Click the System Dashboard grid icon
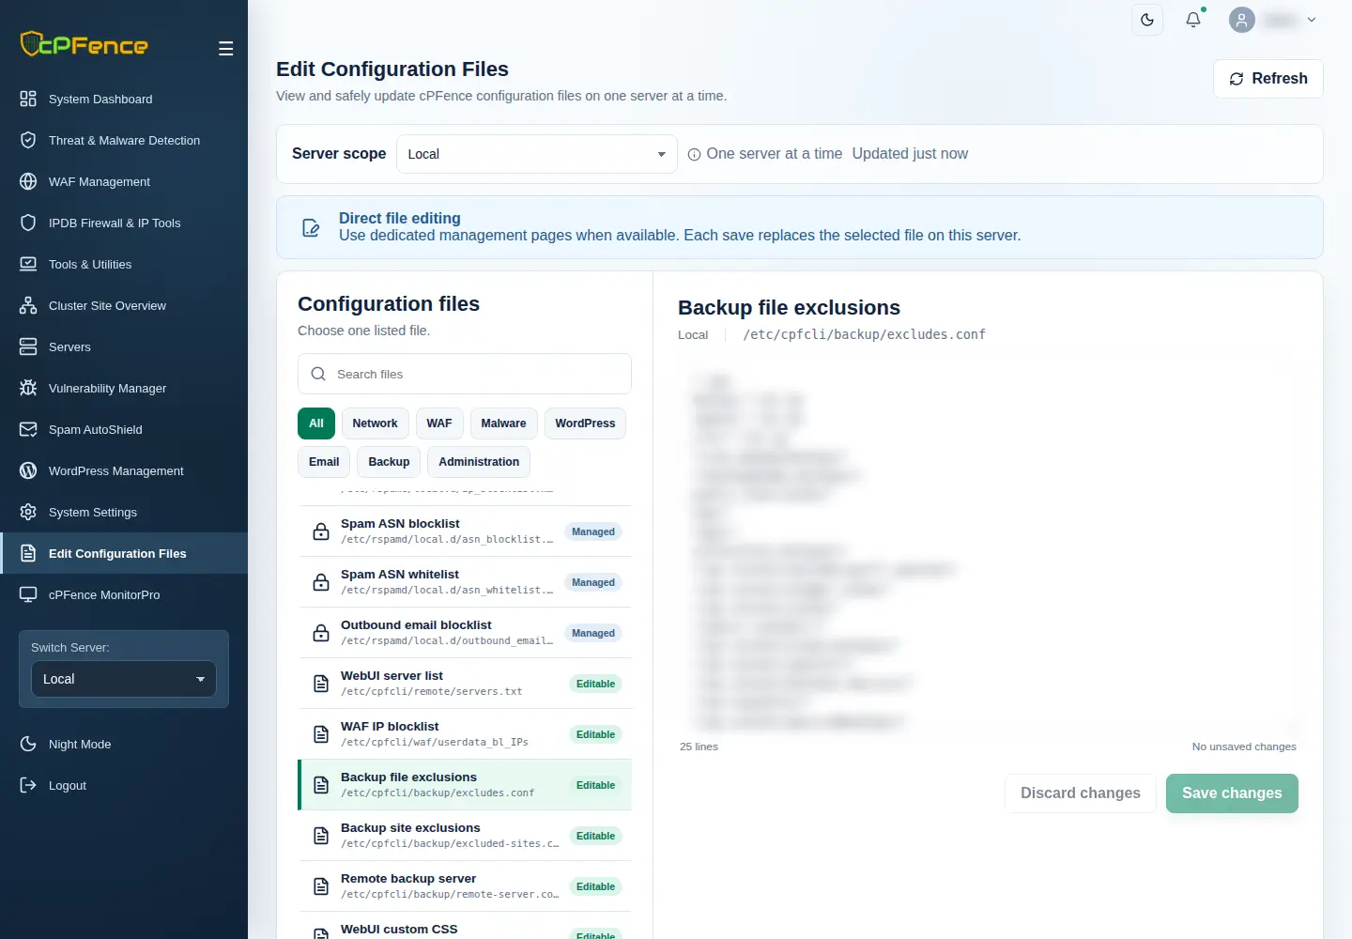Image resolution: width=1352 pixels, height=939 pixels. point(28,99)
